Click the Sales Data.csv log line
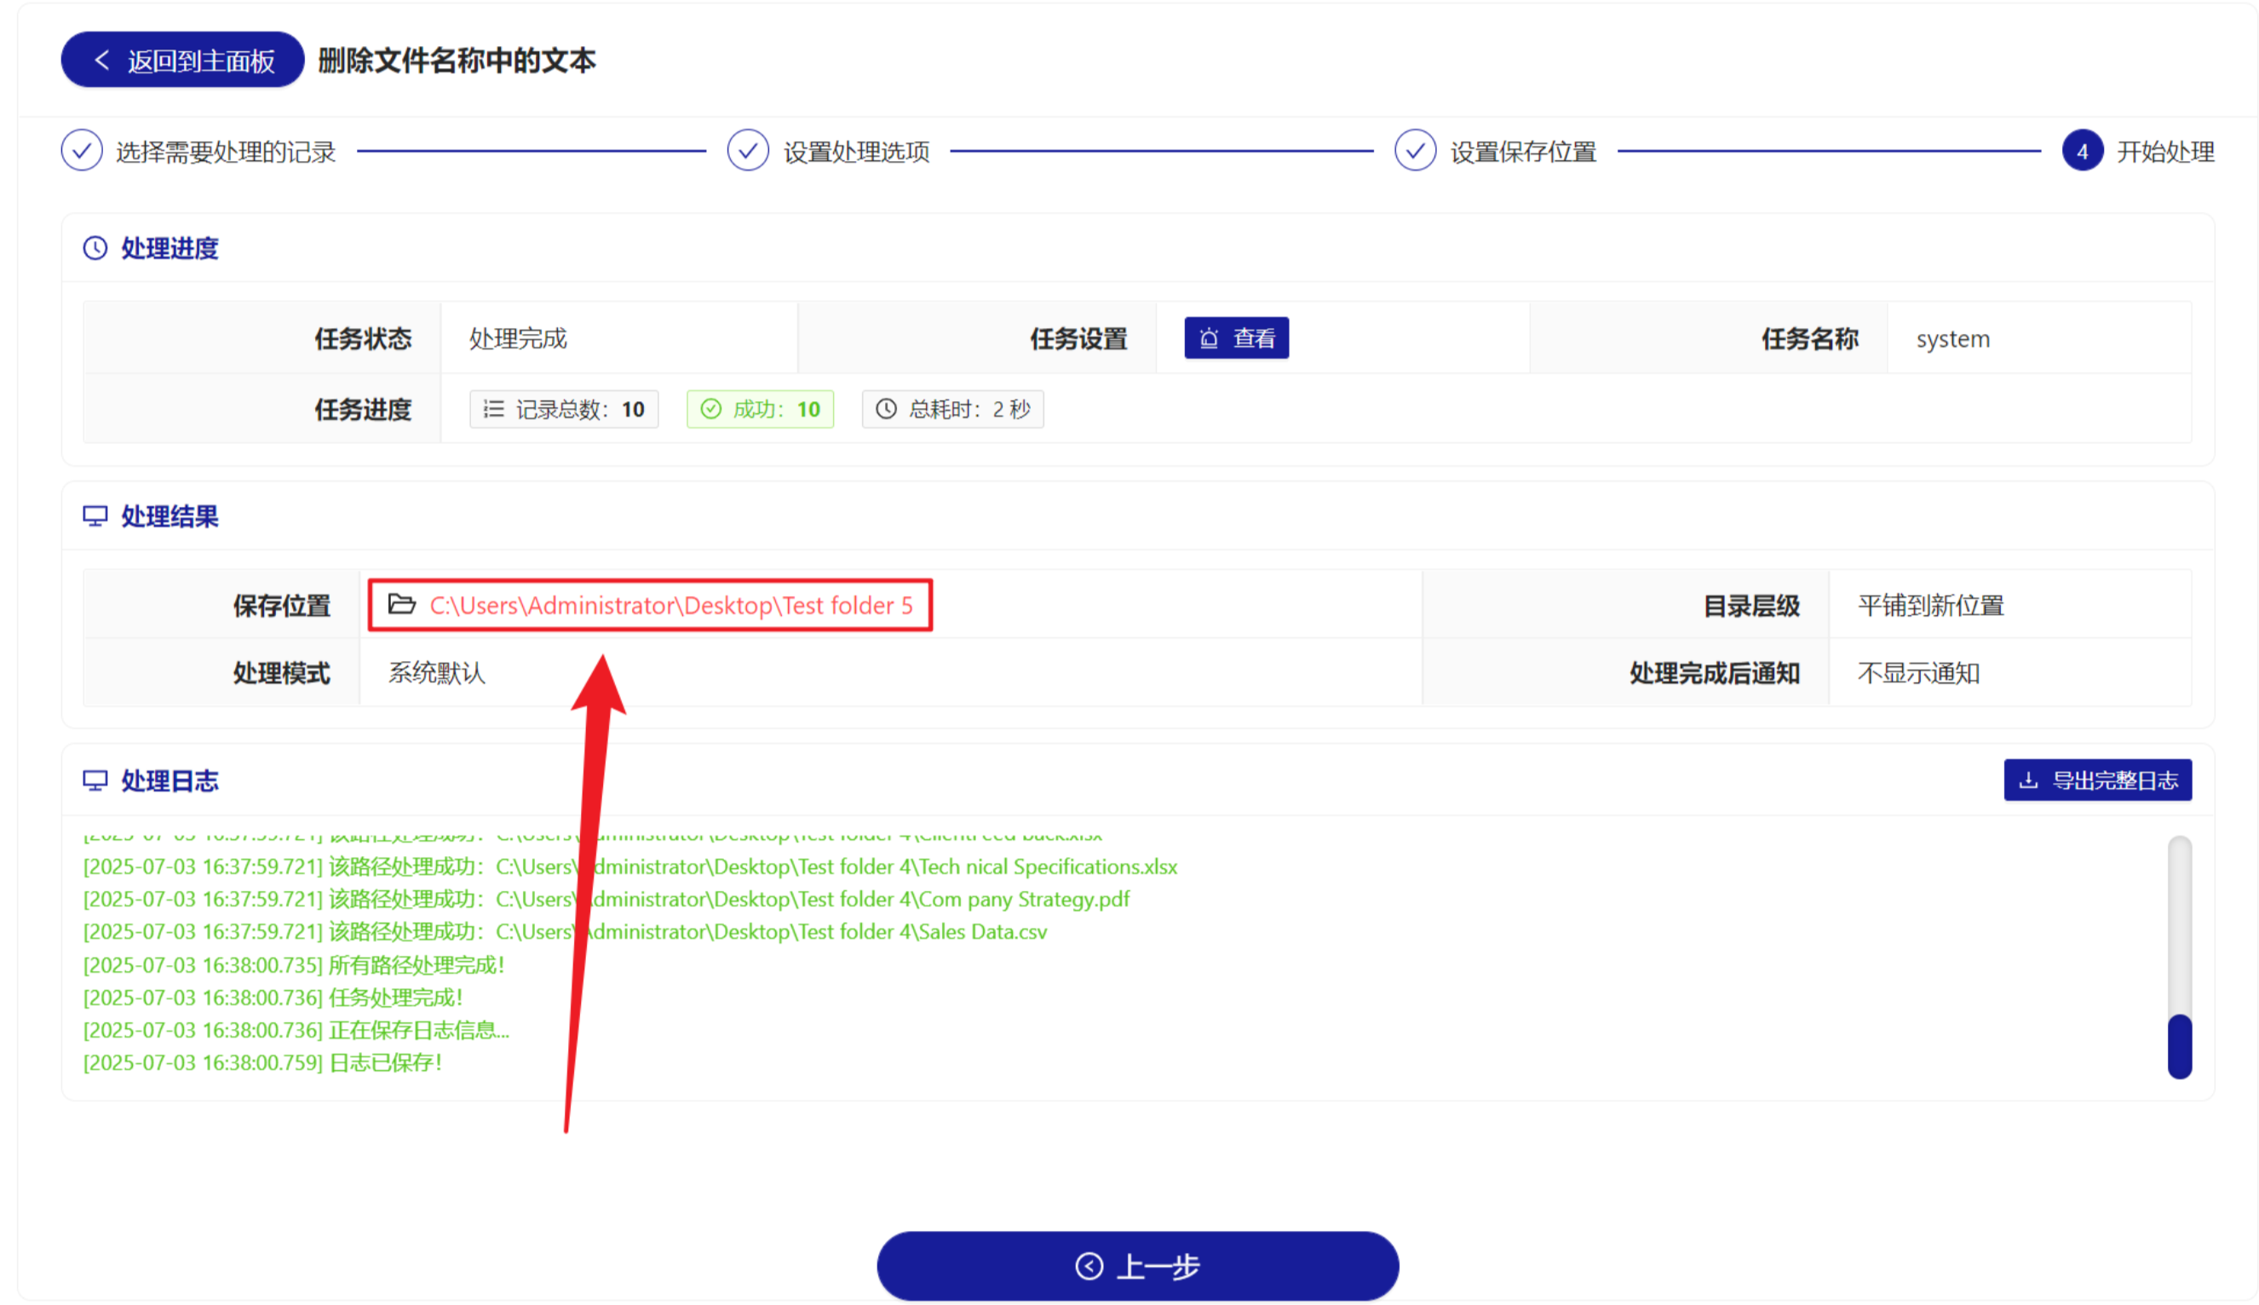The width and height of the screenshot is (2259, 1305). [x=565, y=932]
